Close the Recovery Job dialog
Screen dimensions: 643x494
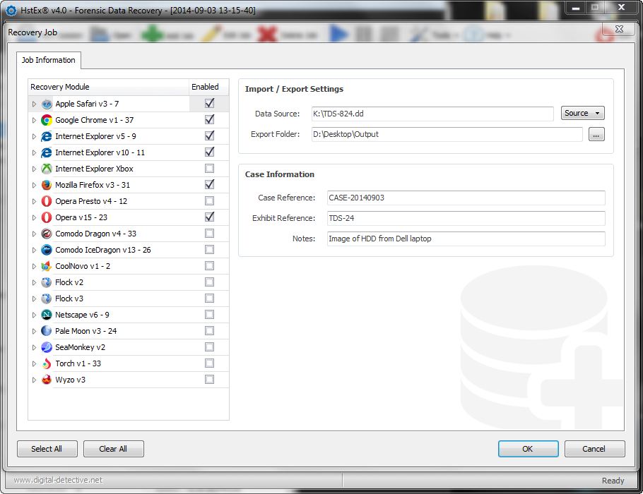619,29
